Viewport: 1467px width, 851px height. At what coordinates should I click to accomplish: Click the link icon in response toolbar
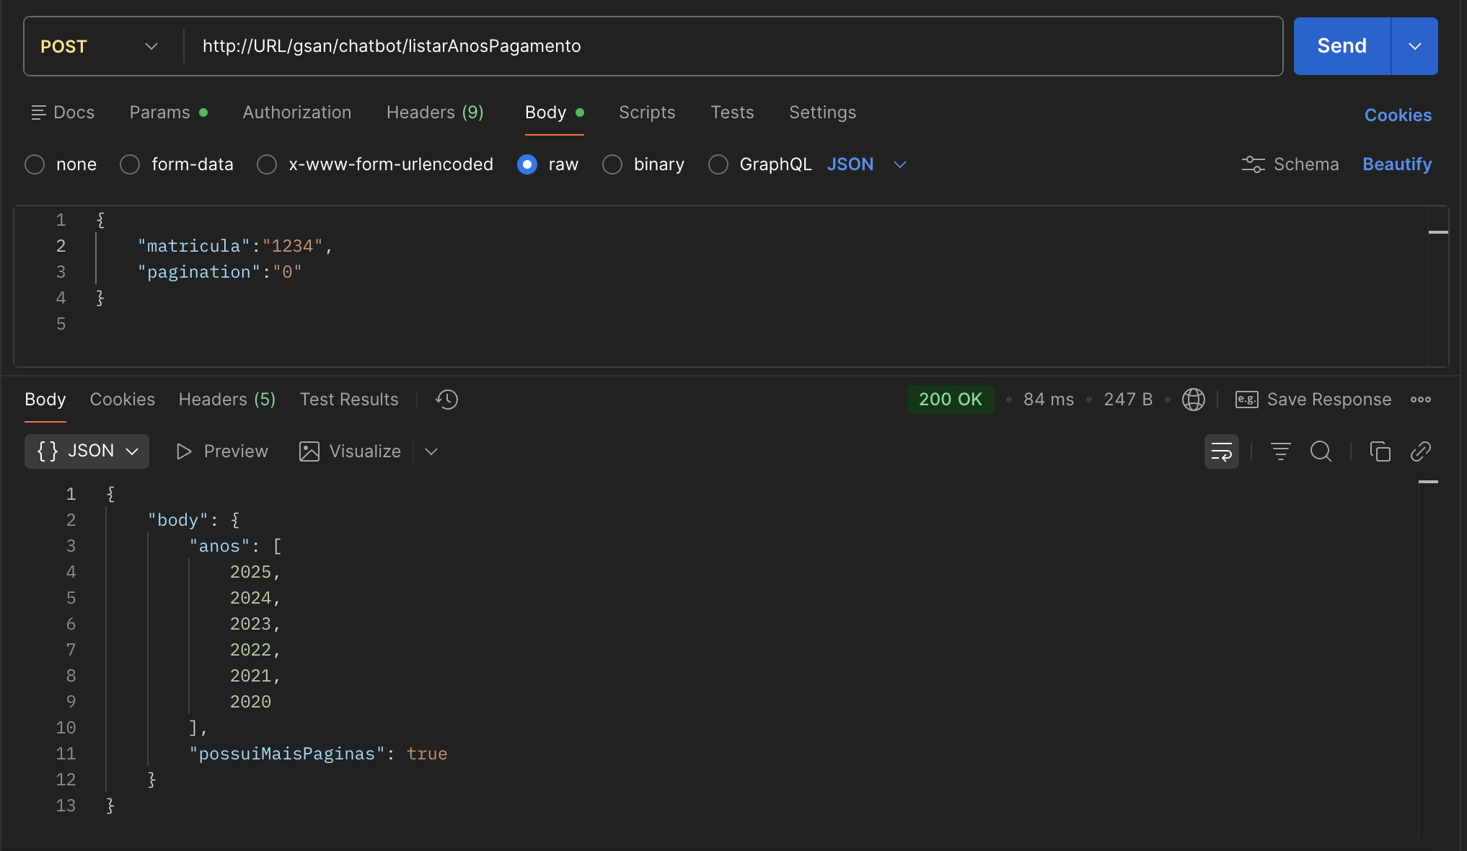tap(1420, 451)
